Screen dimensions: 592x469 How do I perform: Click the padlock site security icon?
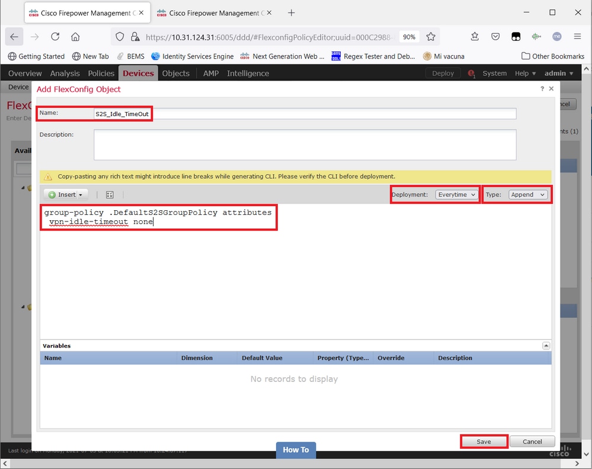point(135,37)
